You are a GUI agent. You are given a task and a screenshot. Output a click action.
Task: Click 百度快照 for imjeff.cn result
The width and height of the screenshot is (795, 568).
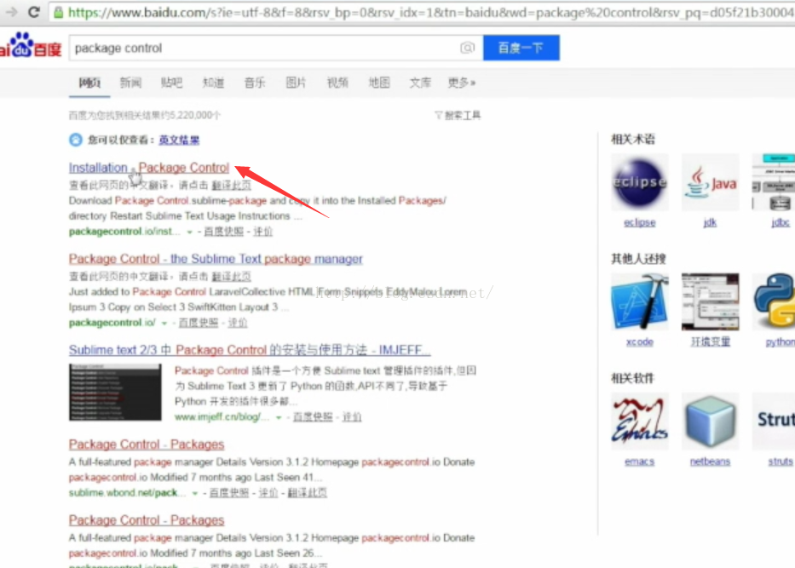pos(313,417)
